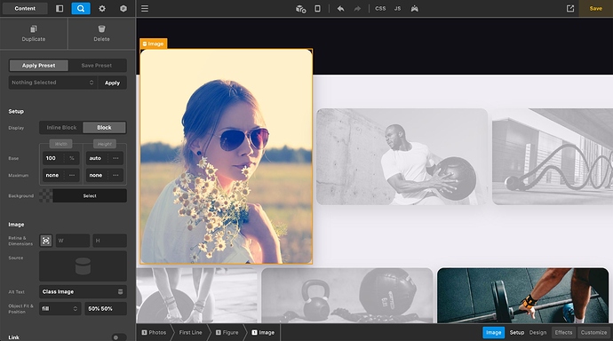Click the Content mode button
This screenshot has height=341, width=613.
coord(25,8)
